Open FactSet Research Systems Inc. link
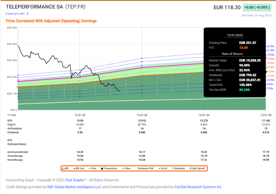 (x=198, y=187)
